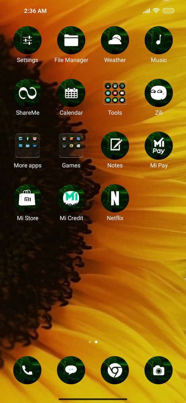
Task: Launch the Notes app
Action: point(115,145)
